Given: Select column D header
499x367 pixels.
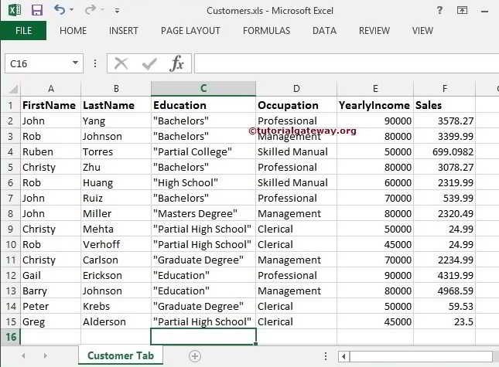Looking at the screenshot, I should 296,88.
